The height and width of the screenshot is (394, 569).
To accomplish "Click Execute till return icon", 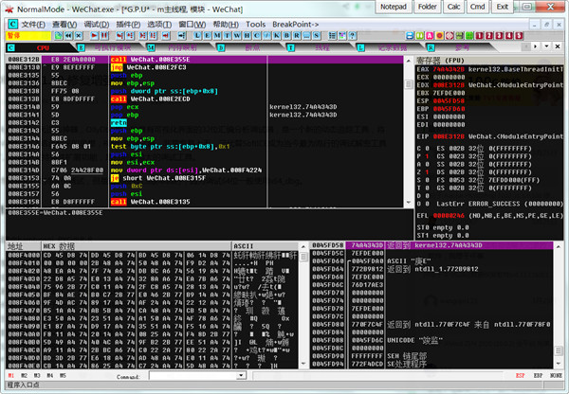I will [x=166, y=36].
